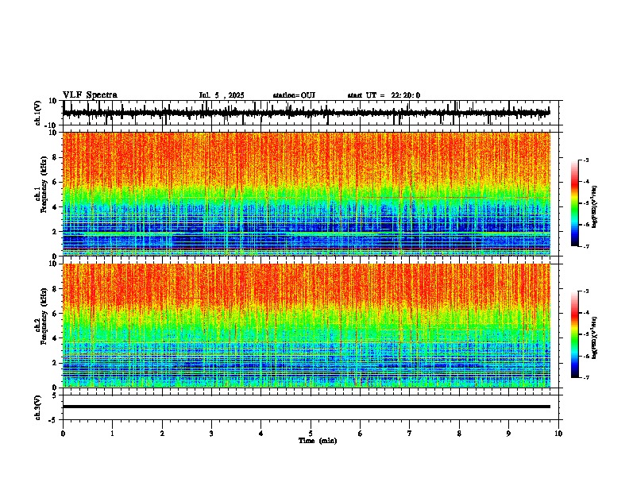Click the "-7" label on ch.2 color scale
Image resolution: width=629 pixels, height=486 pixels.
[585, 378]
